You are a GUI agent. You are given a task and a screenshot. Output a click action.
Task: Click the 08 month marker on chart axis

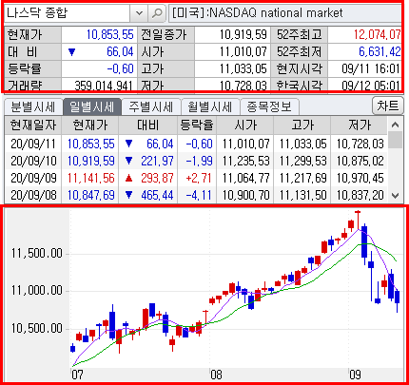tap(216, 375)
